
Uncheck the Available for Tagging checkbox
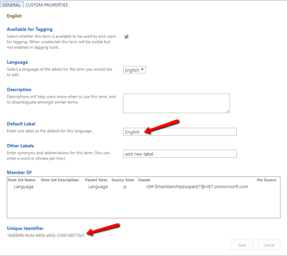point(126,37)
